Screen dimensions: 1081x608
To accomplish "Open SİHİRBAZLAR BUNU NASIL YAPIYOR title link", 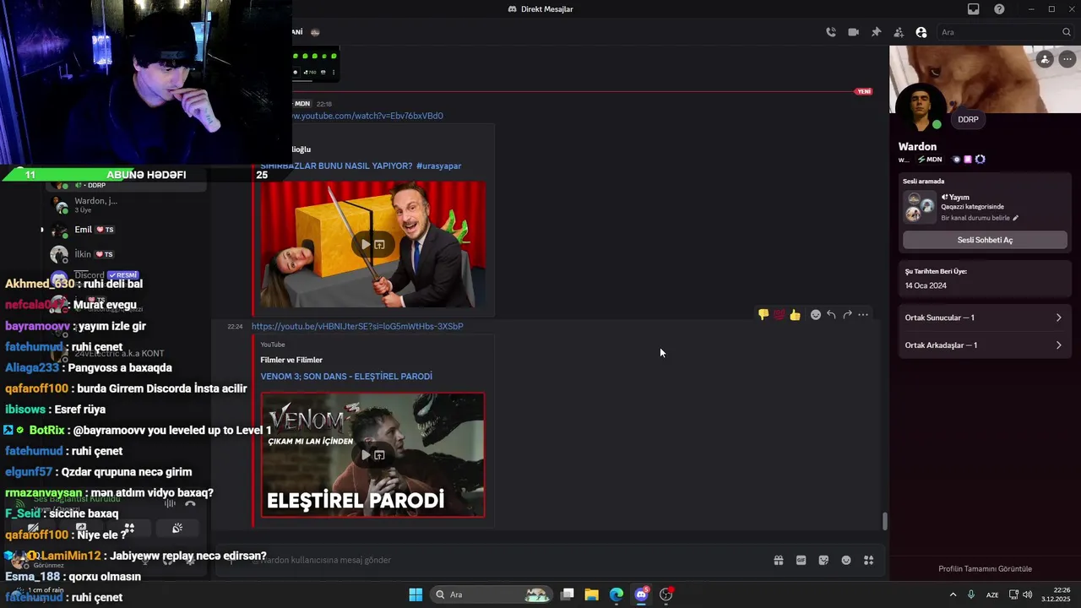I will 361,166.
